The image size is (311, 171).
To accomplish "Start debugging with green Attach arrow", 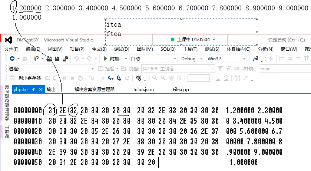I will click(106, 58).
